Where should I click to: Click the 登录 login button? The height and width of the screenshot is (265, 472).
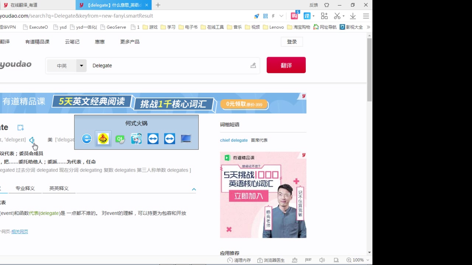(x=292, y=42)
